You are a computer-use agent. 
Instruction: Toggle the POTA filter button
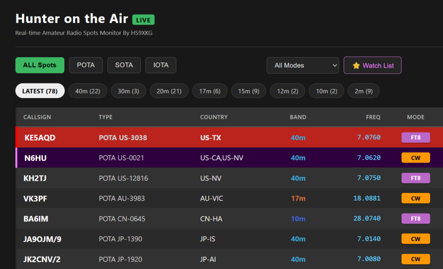tap(86, 65)
